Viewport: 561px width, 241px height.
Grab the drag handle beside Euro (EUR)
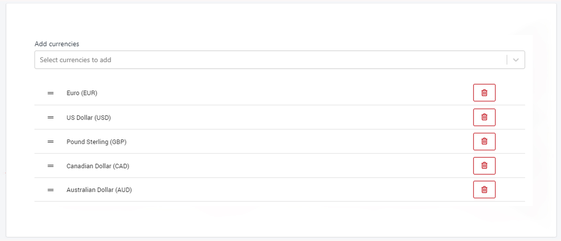coord(50,93)
